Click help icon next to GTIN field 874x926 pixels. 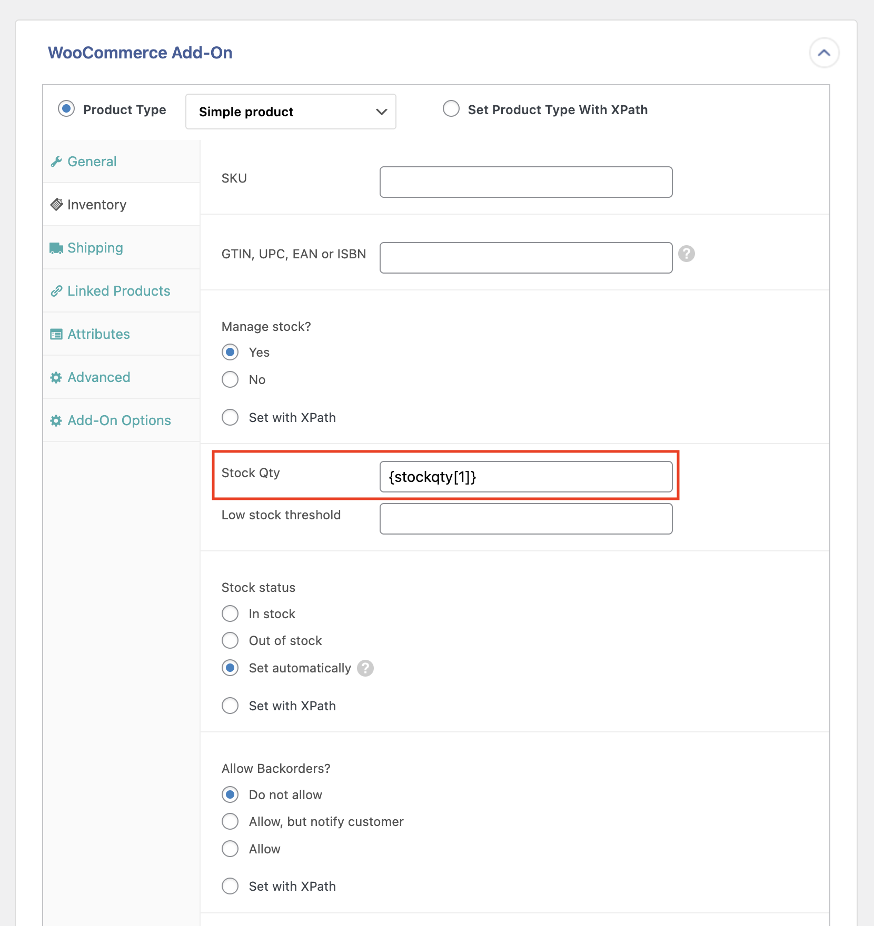686,254
